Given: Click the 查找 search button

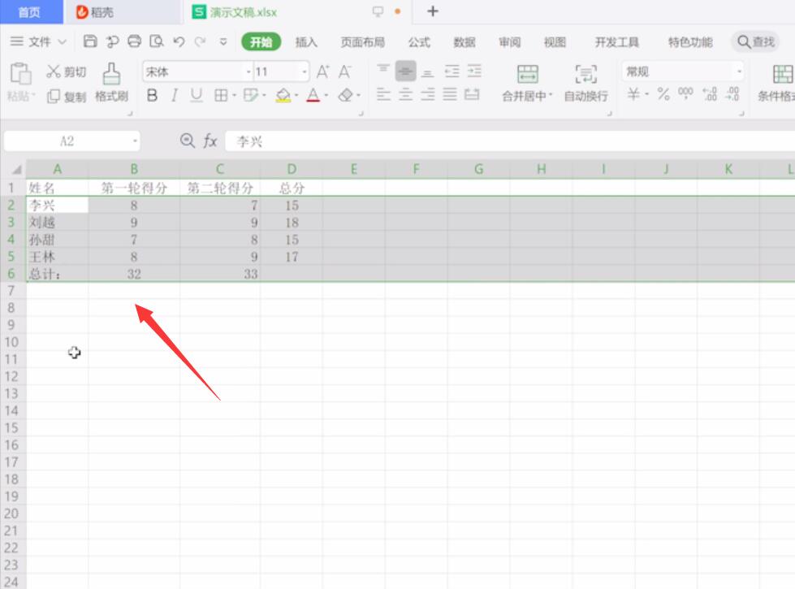Looking at the screenshot, I should [x=756, y=41].
